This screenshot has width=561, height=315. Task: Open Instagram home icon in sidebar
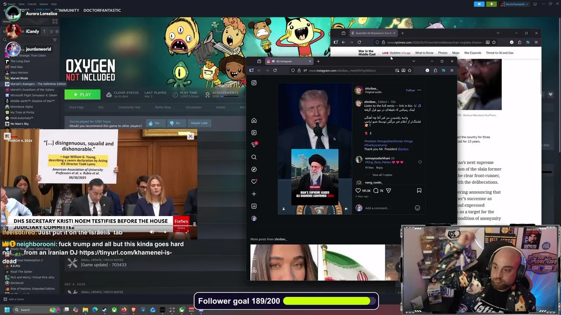click(254, 120)
